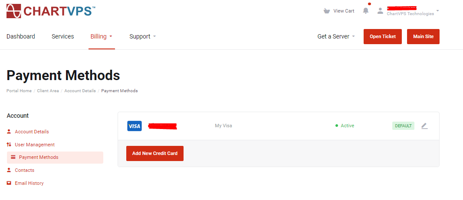Click the Email History envelope icon

pos(9,183)
